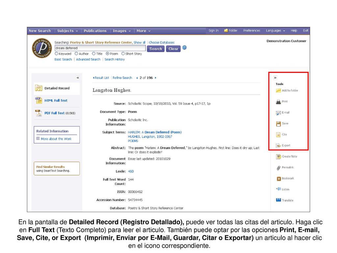This screenshot has height=253, width=337.
Task: Select the Author radio button
Action: [x=76, y=54]
